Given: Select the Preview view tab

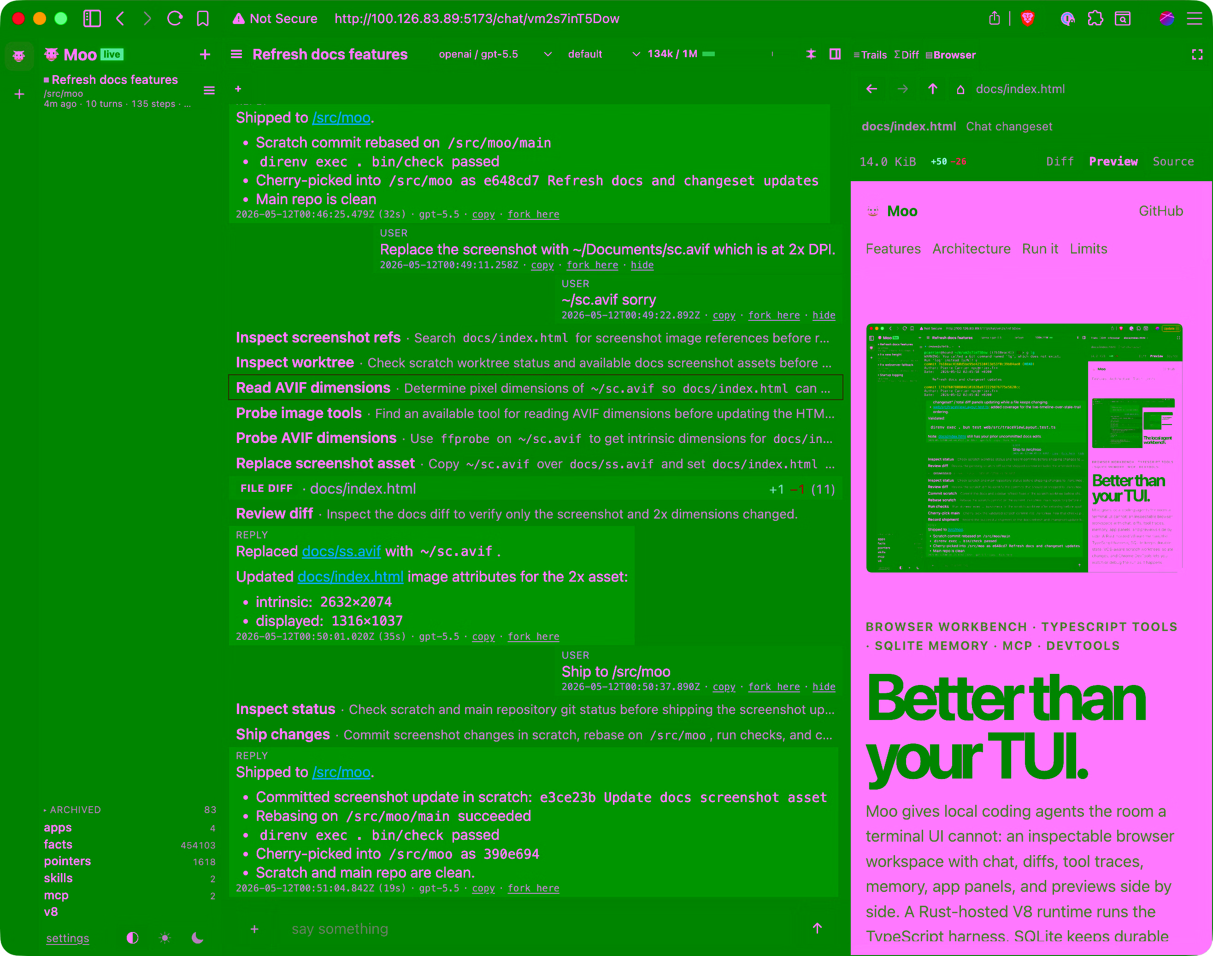Looking at the screenshot, I should (1113, 161).
